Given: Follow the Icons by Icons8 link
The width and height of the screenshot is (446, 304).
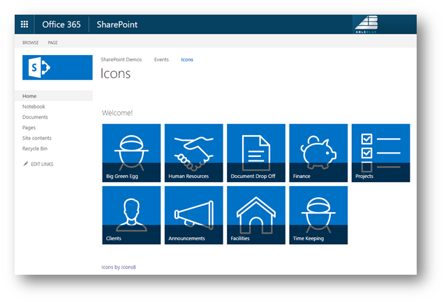Looking at the screenshot, I should pos(119,267).
